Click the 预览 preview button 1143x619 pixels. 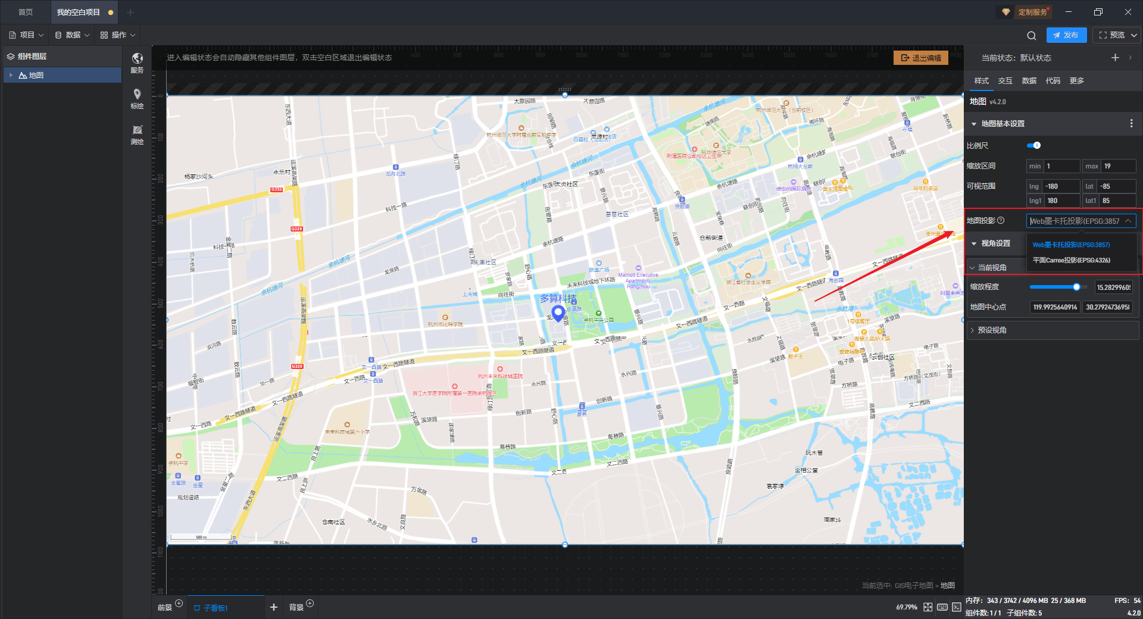tap(1111, 35)
